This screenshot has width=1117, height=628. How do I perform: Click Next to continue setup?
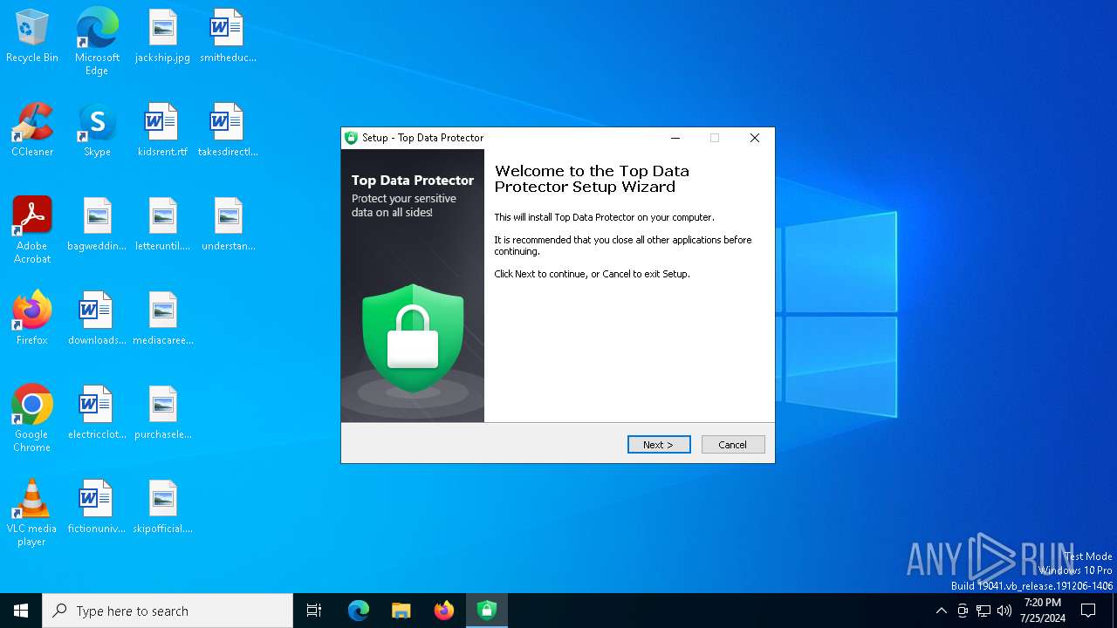point(659,445)
